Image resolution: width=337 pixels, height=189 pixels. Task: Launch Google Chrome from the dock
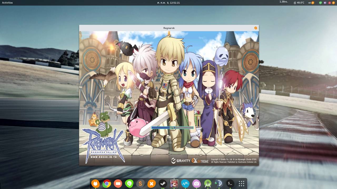tap(107, 184)
